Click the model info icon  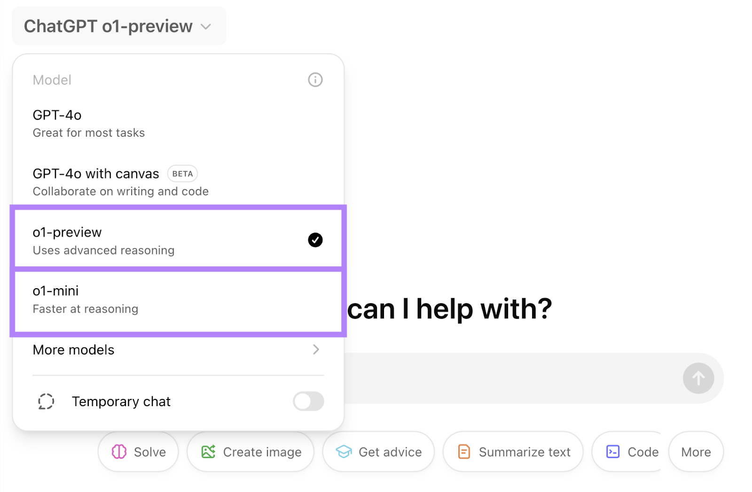pos(315,80)
